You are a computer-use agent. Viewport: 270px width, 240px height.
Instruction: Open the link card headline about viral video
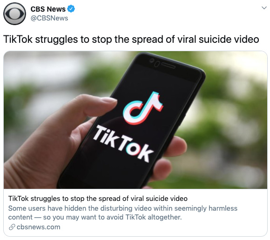click(x=98, y=199)
